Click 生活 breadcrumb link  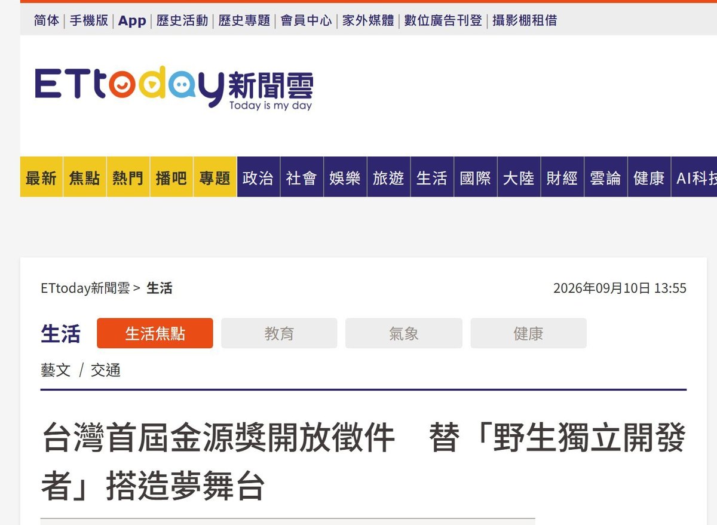pyautogui.click(x=160, y=288)
